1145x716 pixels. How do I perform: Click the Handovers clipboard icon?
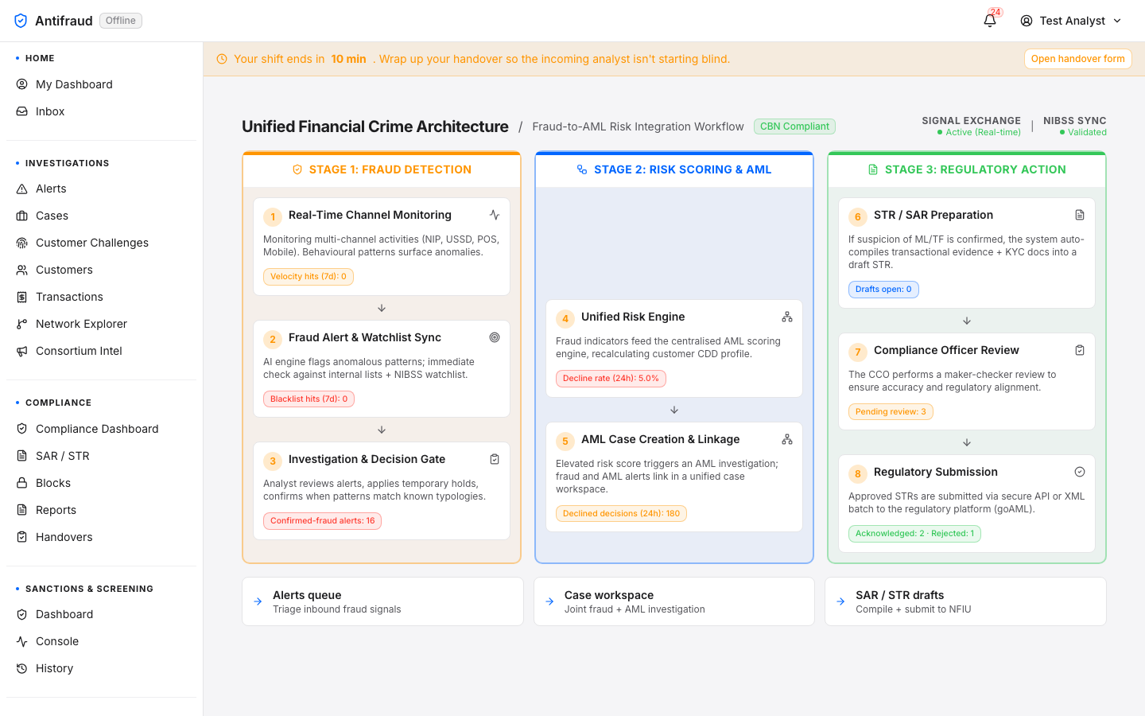[22, 537]
